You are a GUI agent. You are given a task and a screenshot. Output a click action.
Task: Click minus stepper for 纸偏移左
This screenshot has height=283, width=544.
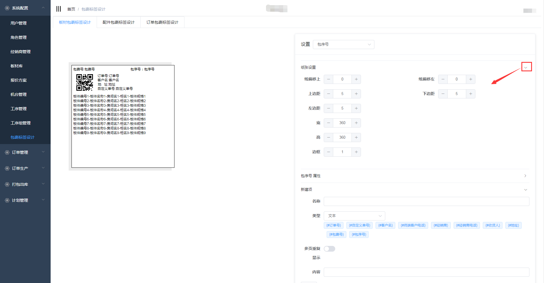pyautogui.click(x=443, y=79)
